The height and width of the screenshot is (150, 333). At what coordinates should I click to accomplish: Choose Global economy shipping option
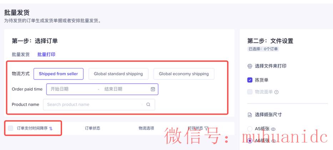coord(184,74)
